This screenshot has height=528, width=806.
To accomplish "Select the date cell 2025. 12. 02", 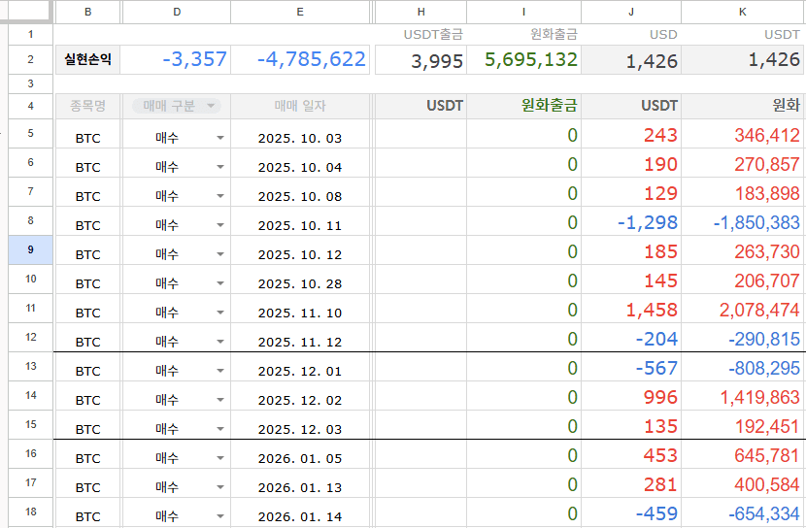I will 300,396.
